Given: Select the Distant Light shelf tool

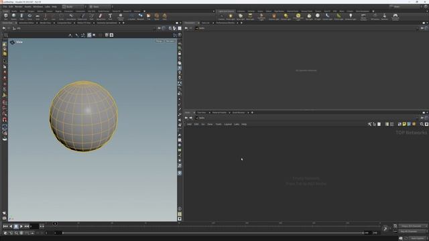Looking at the screenshot, I should point(286,17).
